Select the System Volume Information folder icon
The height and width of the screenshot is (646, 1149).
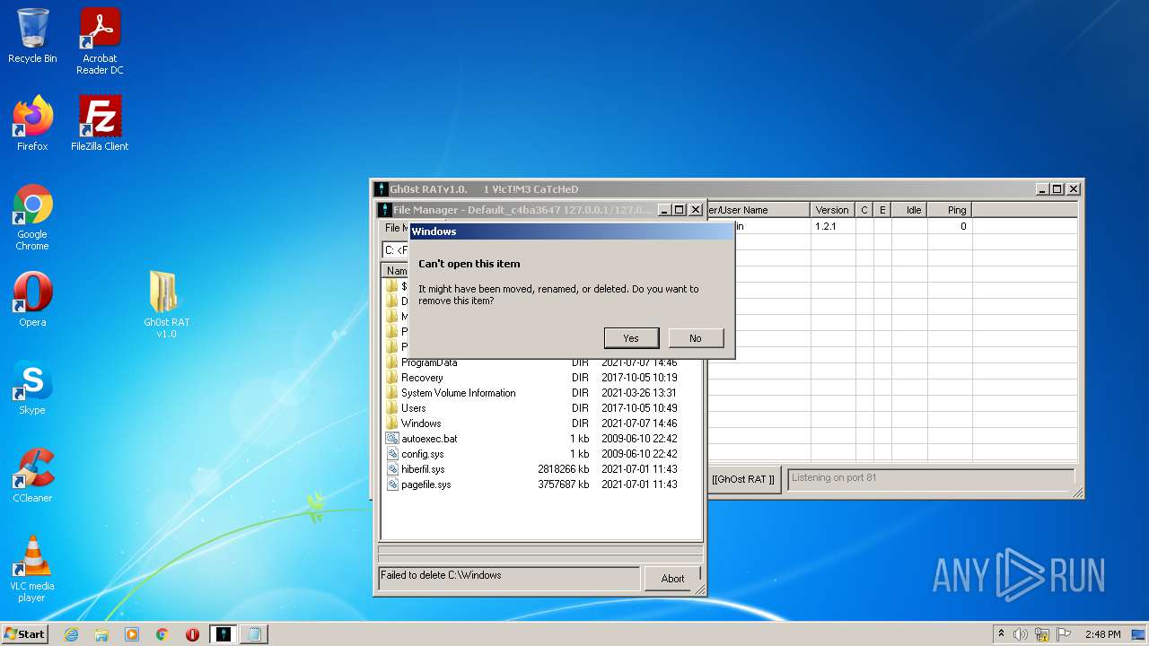click(392, 393)
